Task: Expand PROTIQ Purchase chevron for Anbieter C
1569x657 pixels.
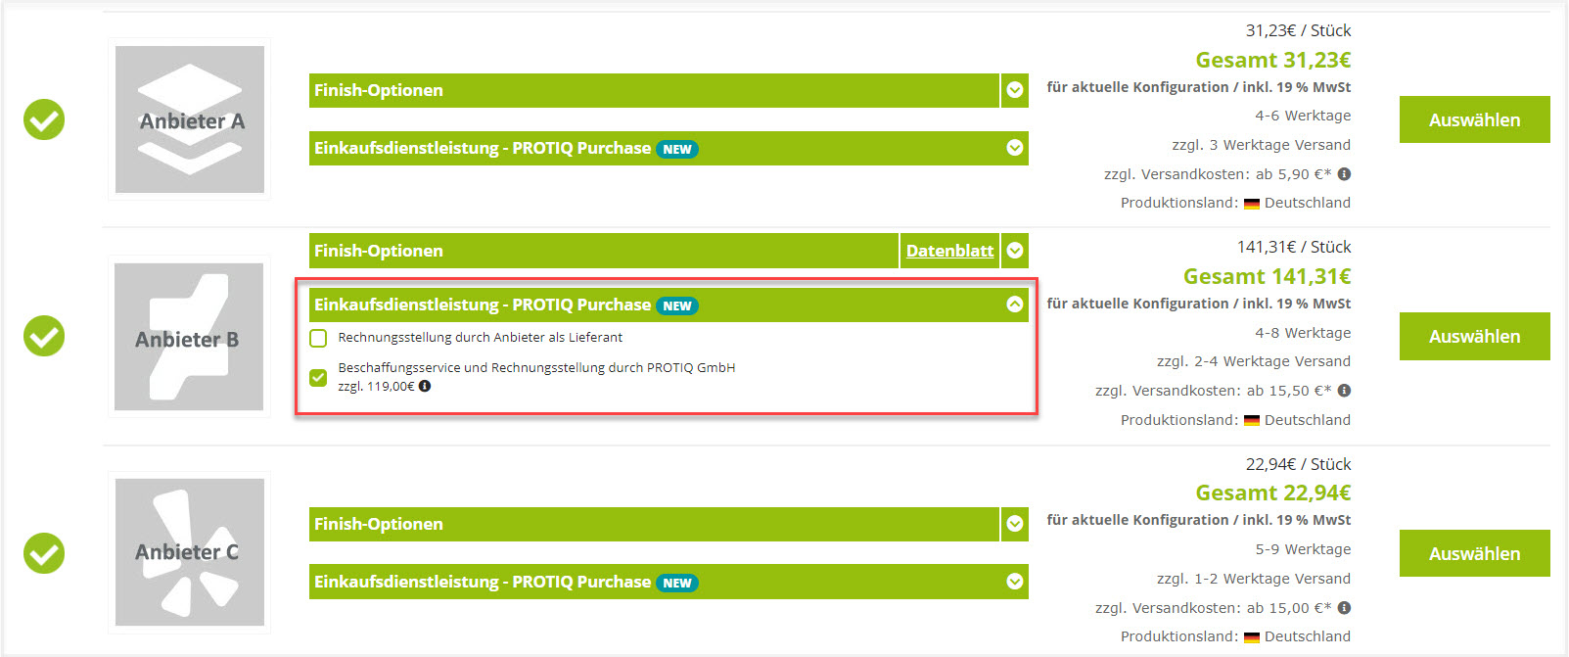Action: pyautogui.click(x=1015, y=582)
